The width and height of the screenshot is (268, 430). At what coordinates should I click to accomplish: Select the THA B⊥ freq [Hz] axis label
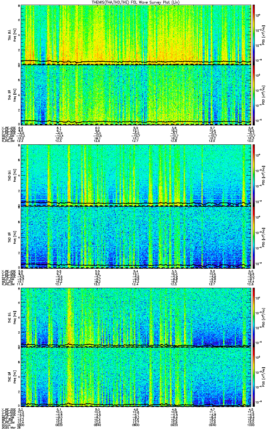click(11, 35)
